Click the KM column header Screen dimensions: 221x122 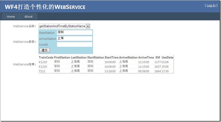[158, 57]
